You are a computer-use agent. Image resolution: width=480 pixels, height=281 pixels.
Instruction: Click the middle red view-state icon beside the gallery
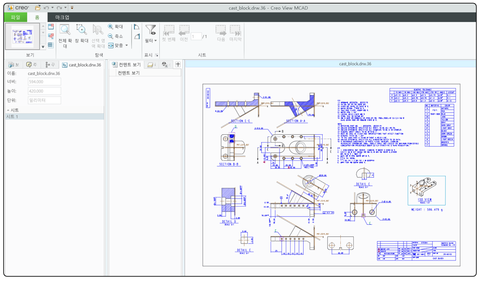tap(51, 36)
